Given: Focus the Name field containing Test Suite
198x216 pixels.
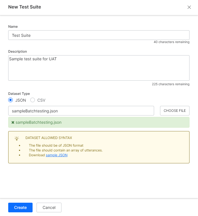Looking at the screenshot, I should pyautogui.click(x=99, y=35).
